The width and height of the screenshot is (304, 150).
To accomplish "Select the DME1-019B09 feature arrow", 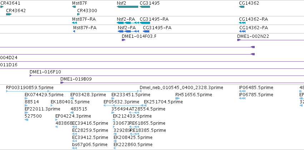I will point(62,83).
